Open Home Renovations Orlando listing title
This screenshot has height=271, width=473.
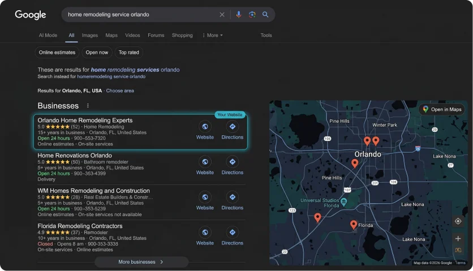[x=75, y=156]
